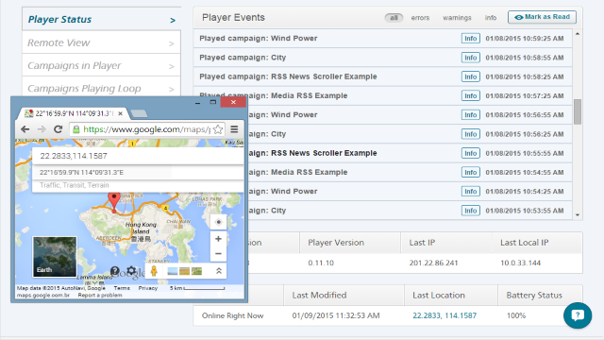Open Traffic, Transit, Terrain options
Image resolution: width=604 pixels, height=340 pixels.
[x=138, y=185]
